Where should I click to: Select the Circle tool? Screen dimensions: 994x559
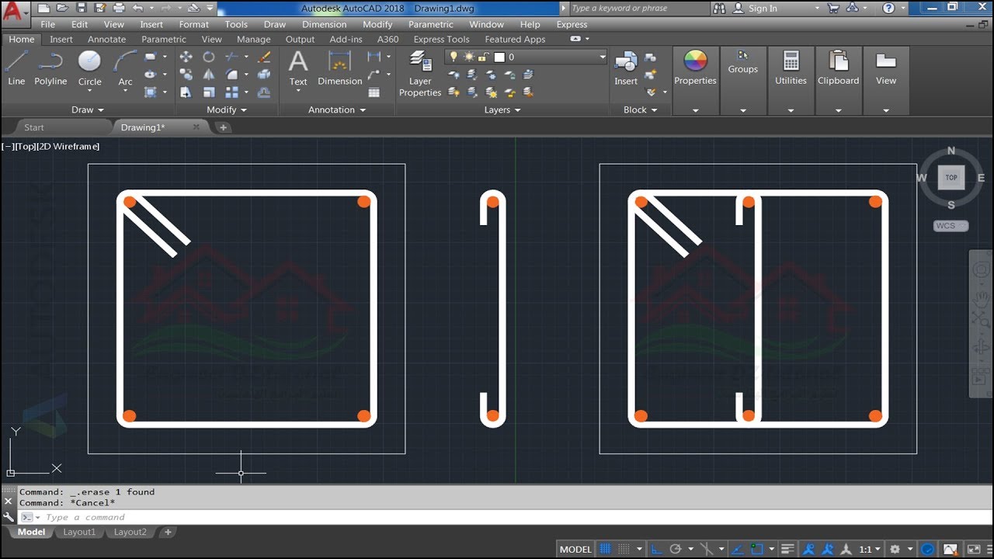coord(89,68)
